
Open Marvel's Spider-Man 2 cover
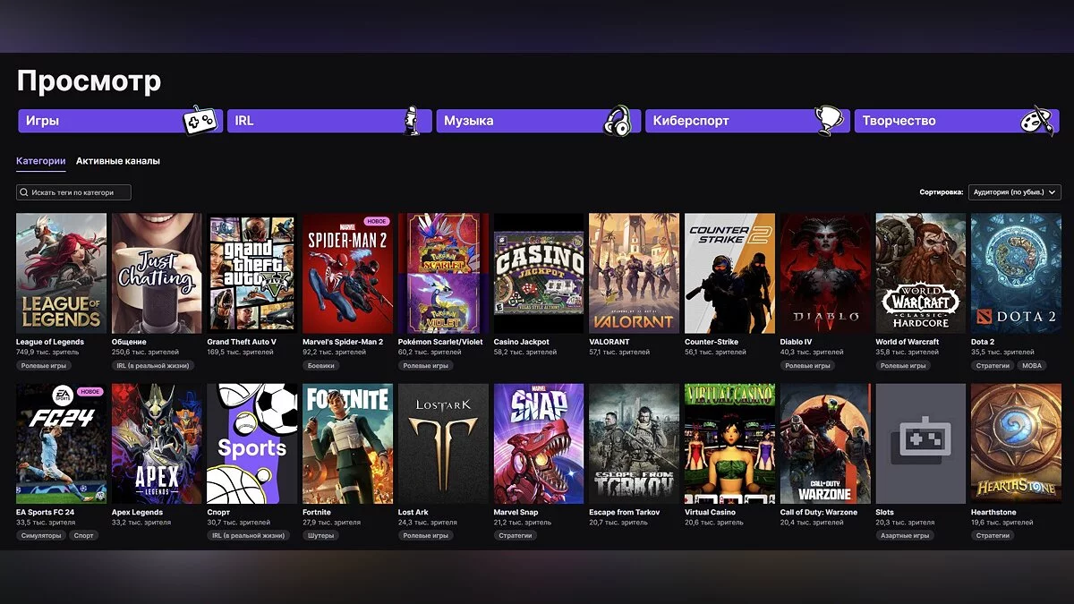(347, 273)
